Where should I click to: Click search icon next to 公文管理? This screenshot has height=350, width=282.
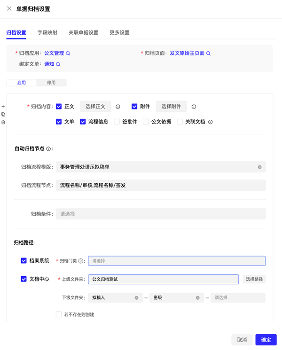68,54
